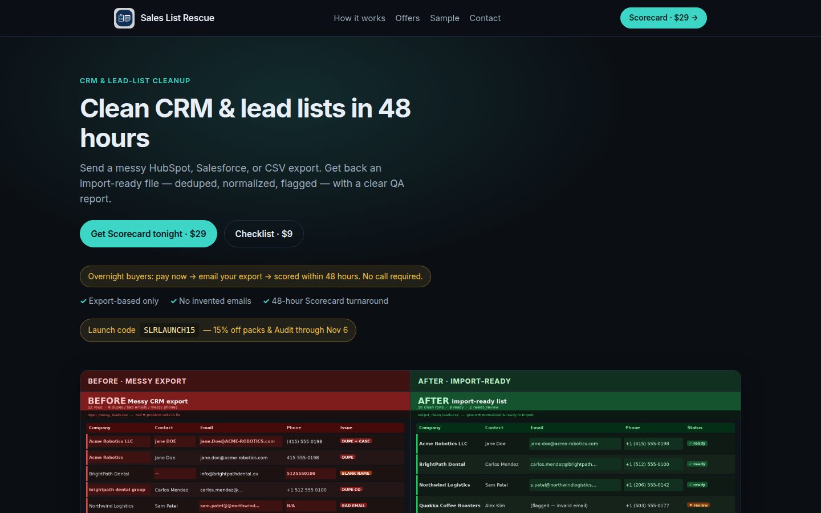Go to the Offers section
Image resolution: width=821 pixels, height=513 pixels.
408,18
